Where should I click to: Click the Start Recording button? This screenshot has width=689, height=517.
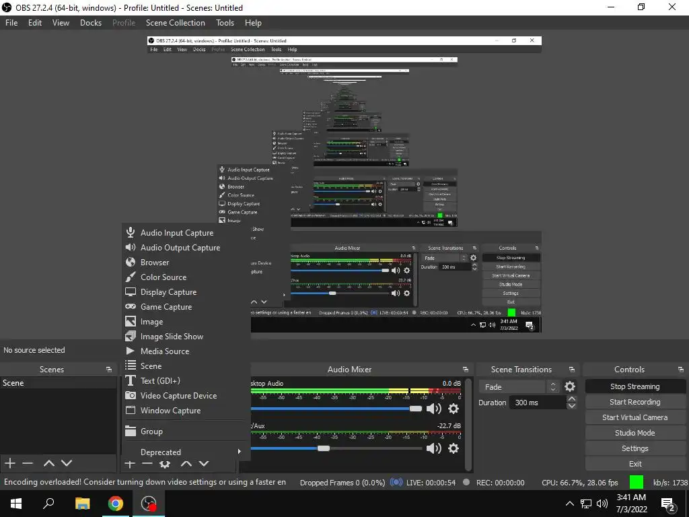point(635,402)
